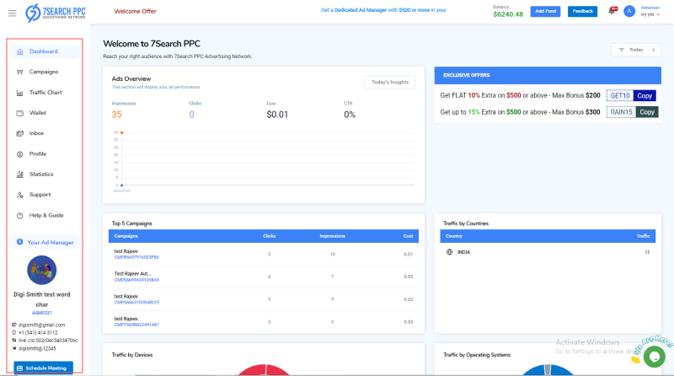Click the ad manager phone icon

tap(14, 332)
